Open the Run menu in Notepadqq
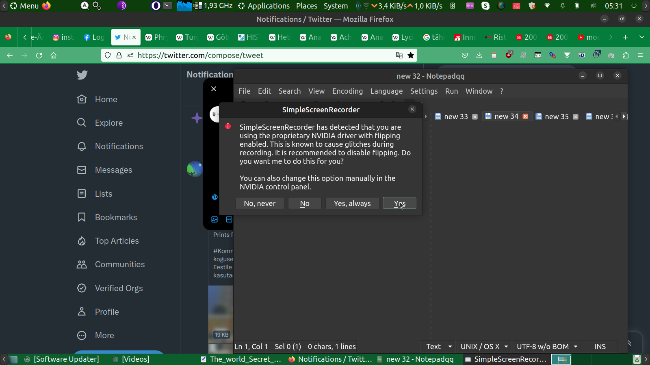 (x=451, y=91)
